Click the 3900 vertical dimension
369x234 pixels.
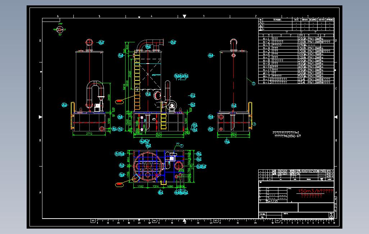click(127, 84)
